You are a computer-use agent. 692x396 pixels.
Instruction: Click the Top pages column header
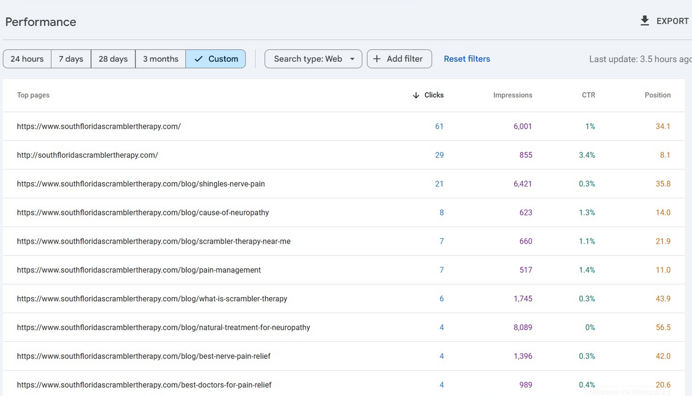point(33,95)
